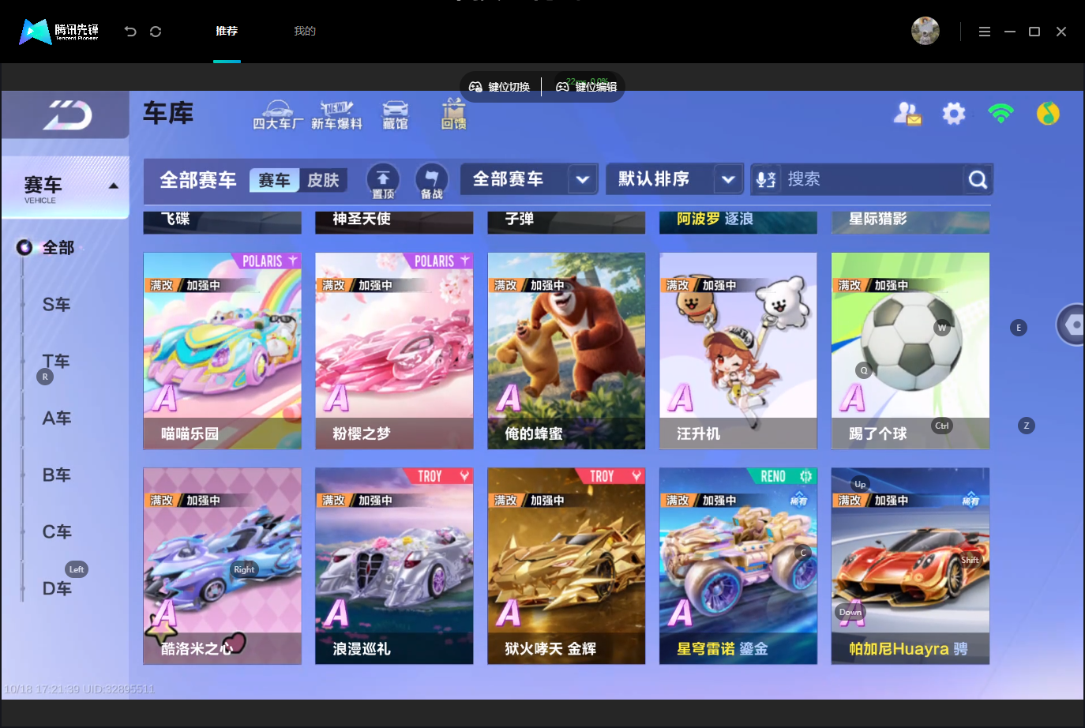1085x728 pixels.
Task: Switch to 皮肤 skins toggle option
Action: point(323,181)
